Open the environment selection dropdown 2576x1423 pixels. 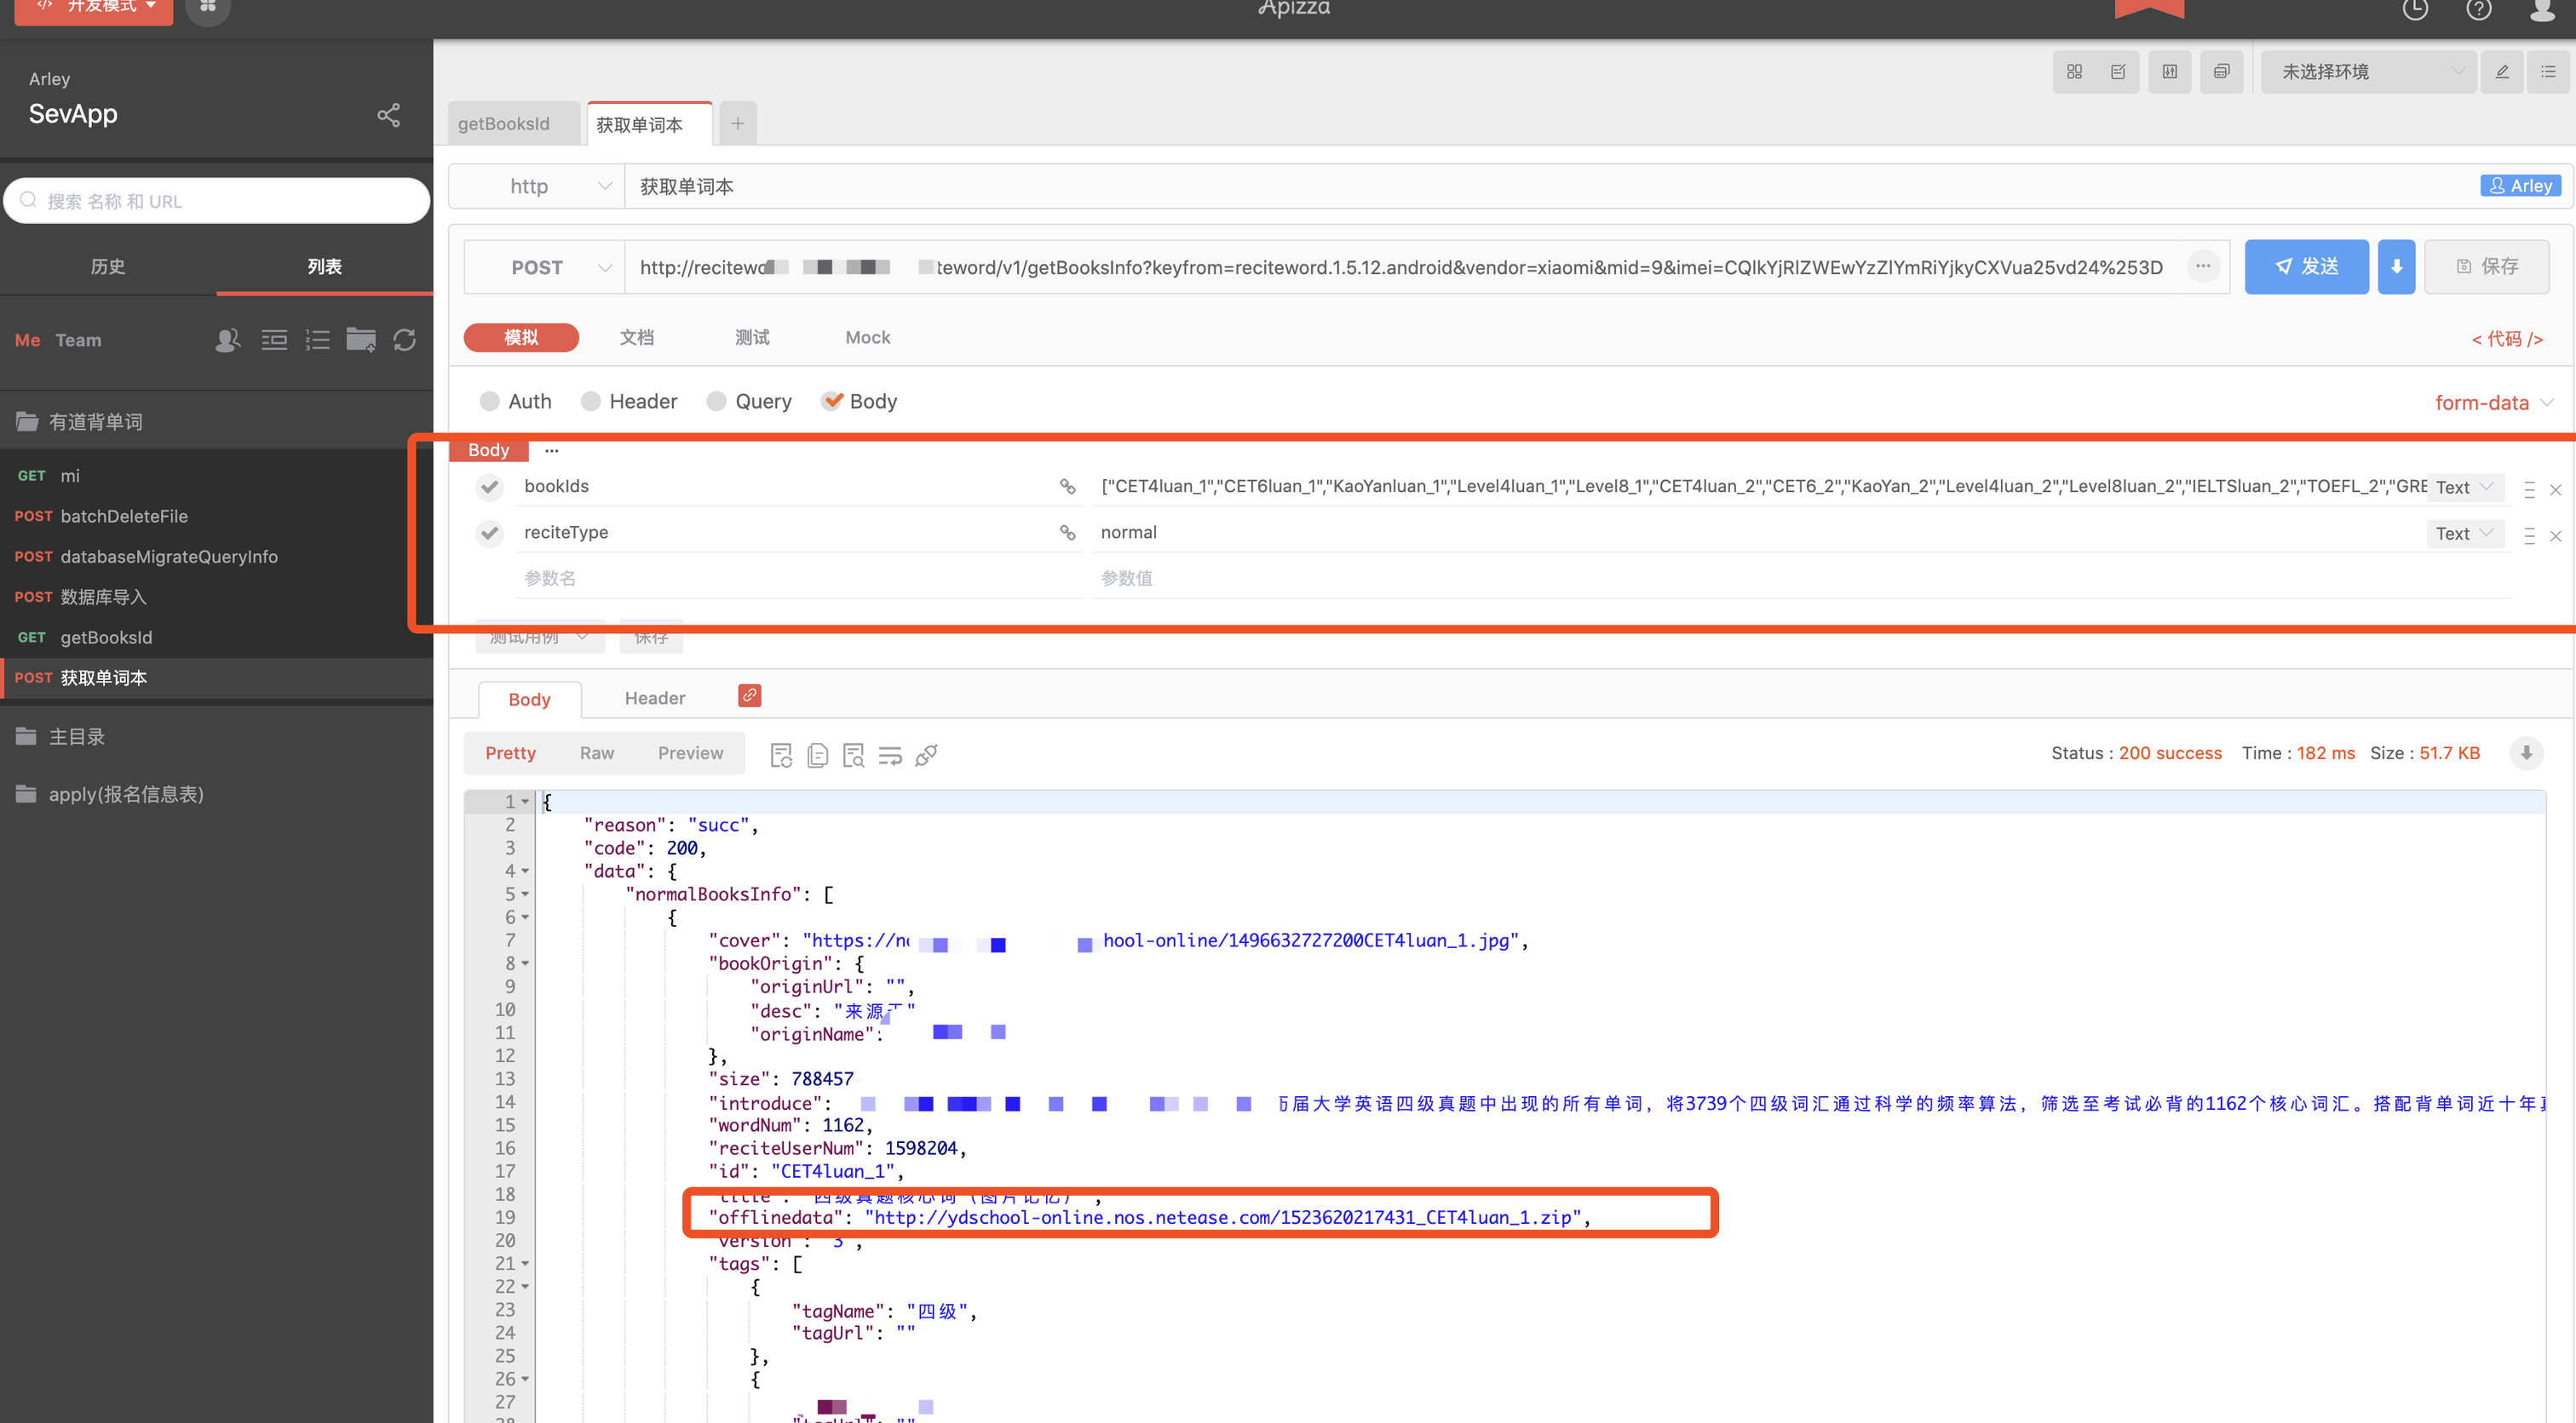coord(2367,72)
